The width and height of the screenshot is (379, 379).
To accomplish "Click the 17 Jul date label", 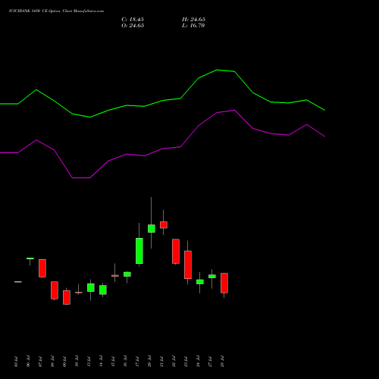I will [137, 362].
